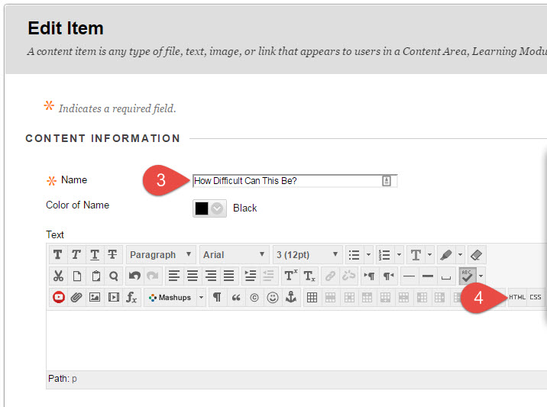Click the paste clipboard icon
The image size is (547, 407).
point(96,276)
